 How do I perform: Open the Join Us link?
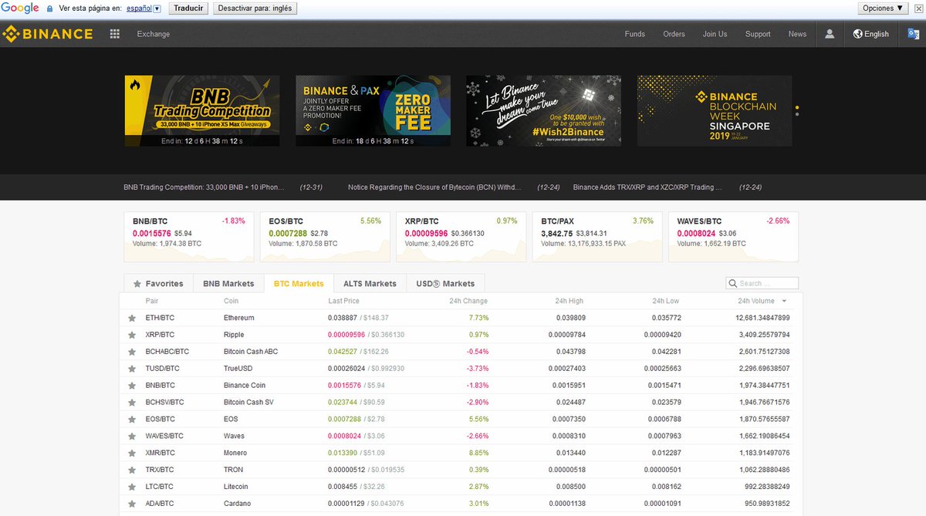pyautogui.click(x=715, y=34)
